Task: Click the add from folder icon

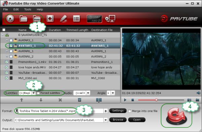Action: pyautogui.click(x=24, y=19)
